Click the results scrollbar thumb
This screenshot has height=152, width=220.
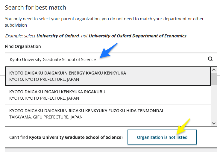coord(214,79)
